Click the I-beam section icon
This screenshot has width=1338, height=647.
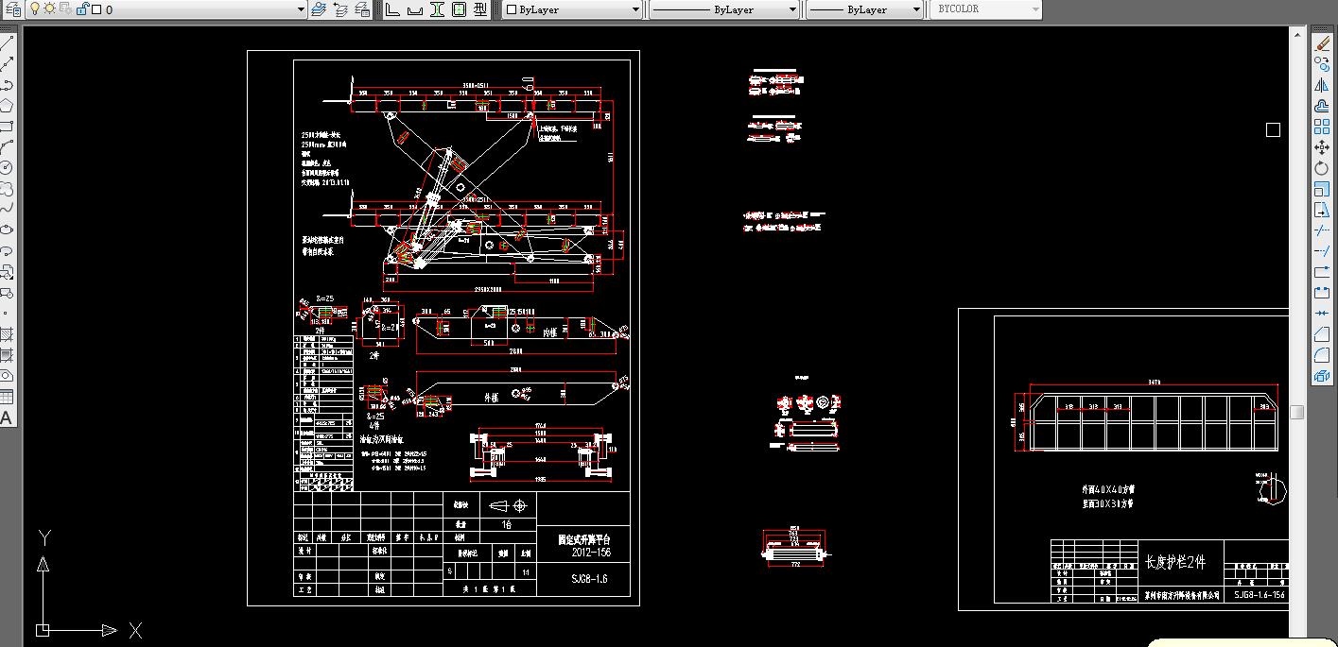[437, 9]
